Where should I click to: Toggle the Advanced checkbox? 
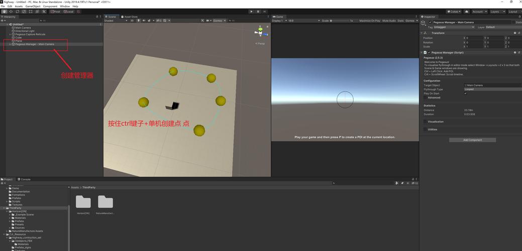tap(426, 98)
